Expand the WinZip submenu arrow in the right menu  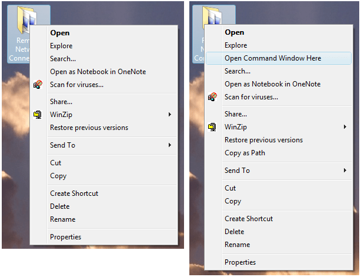coord(345,127)
